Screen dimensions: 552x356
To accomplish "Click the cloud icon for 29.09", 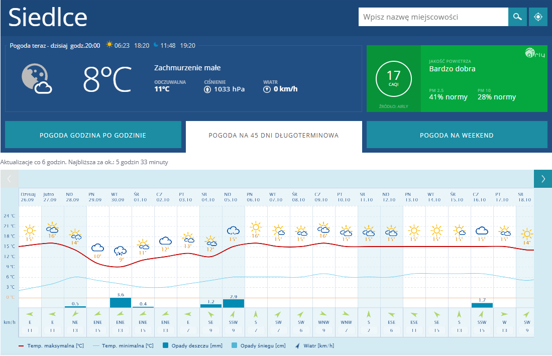I will pos(97,247).
